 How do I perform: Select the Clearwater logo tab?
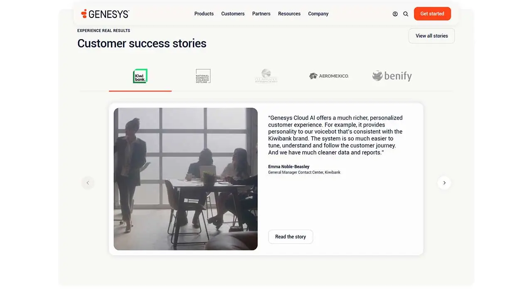tap(266, 76)
